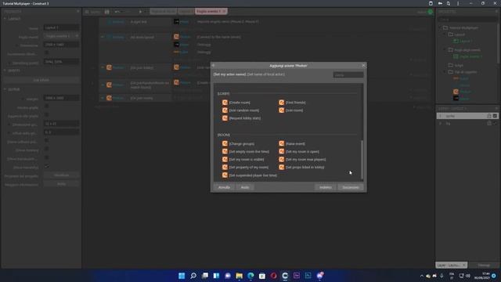Close the add action dialog

363,65
